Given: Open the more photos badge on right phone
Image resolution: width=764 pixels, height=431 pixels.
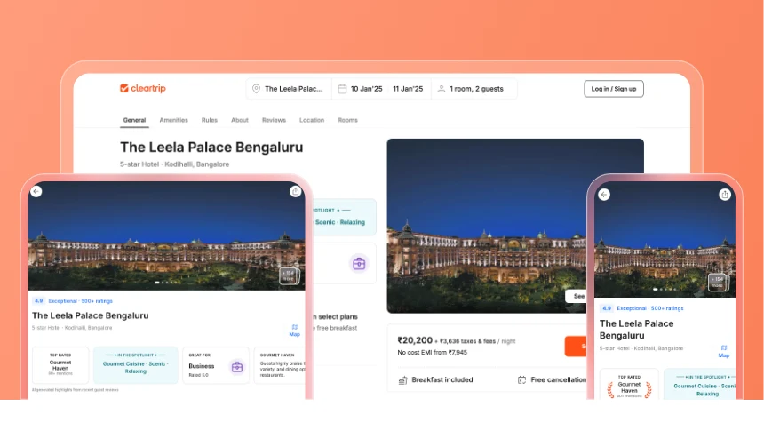Looking at the screenshot, I should coord(717,283).
